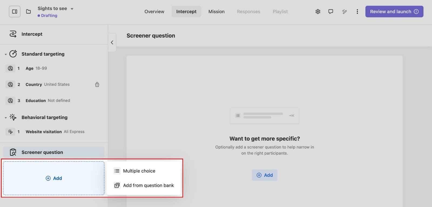Select Add from question bank option
The width and height of the screenshot is (432, 207).
148,185
